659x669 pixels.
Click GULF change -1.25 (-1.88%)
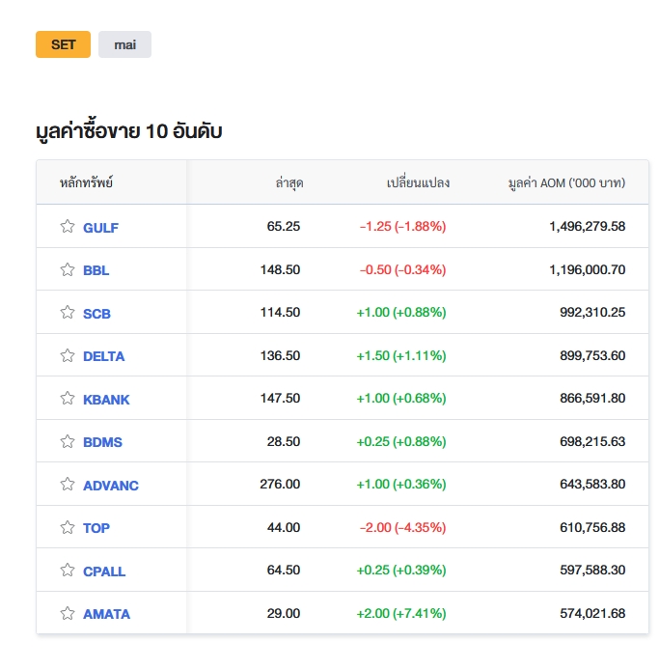coord(402,226)
